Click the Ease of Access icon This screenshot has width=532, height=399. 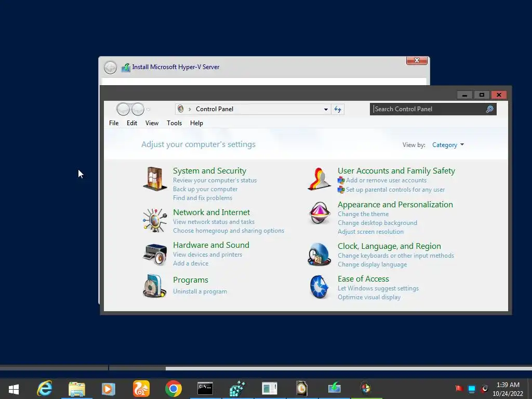pos(320,287)
